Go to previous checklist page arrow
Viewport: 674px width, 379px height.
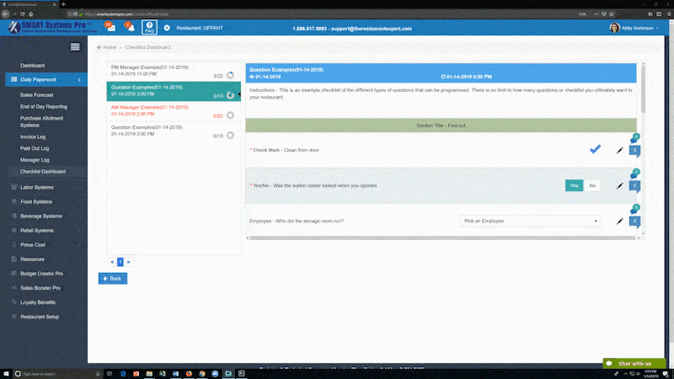tap(112, 262)
